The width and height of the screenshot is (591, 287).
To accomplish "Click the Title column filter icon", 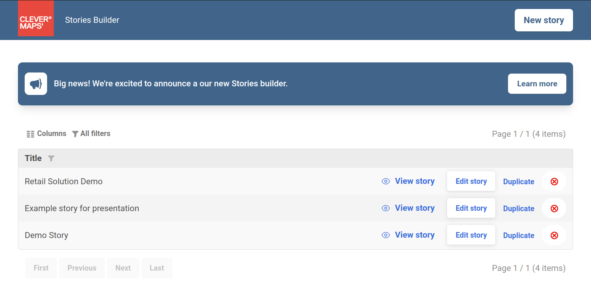I will 51,158.
